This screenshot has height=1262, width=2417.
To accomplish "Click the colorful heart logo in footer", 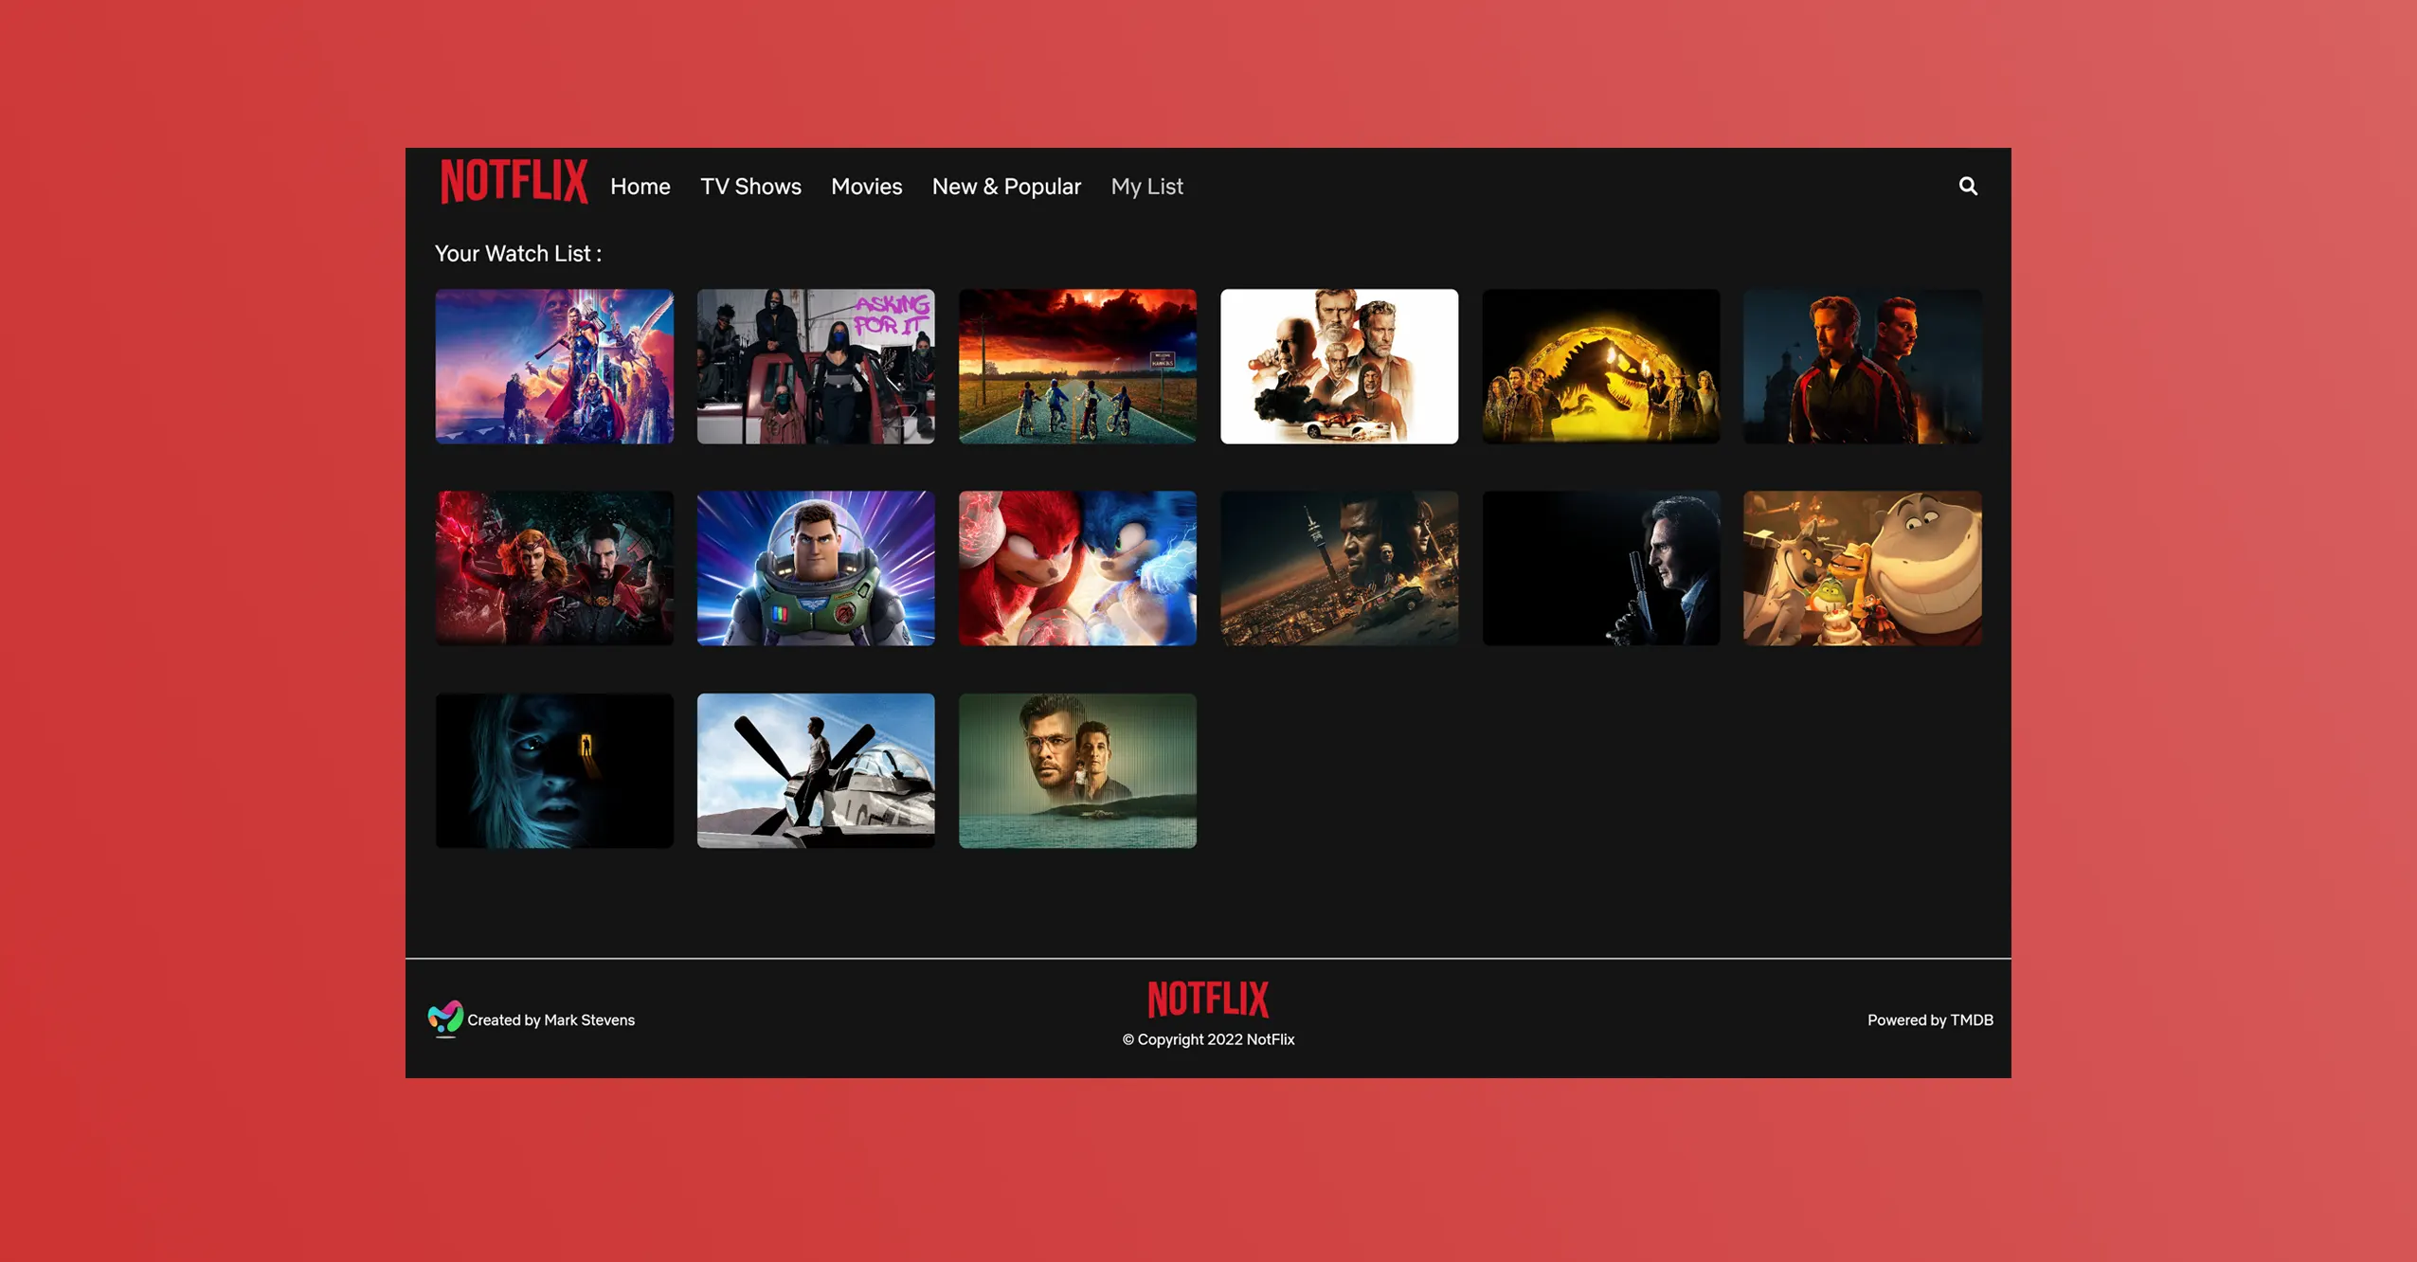I will [444, 1019].
